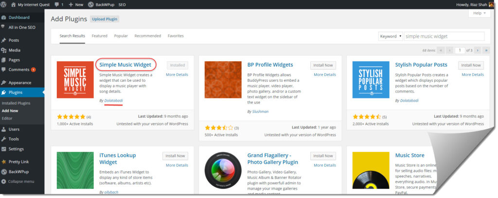Screen dimensions: 498x198
Task: Click the Pretty Link star icon
Action: (3, 162)
